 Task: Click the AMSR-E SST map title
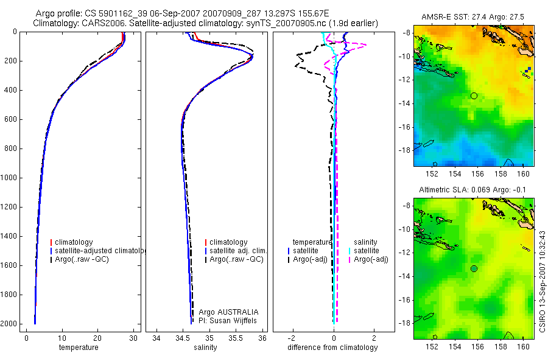pyautogui.click(x=473, y=17)
